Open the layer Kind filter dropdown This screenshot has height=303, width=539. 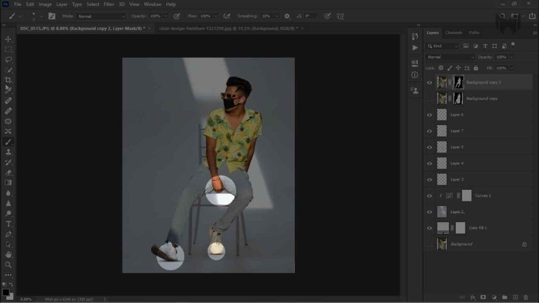coord(442,46)
